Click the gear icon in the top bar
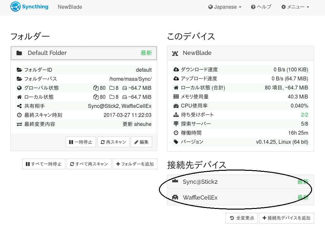The image size is (325, 228). (284, 7)
